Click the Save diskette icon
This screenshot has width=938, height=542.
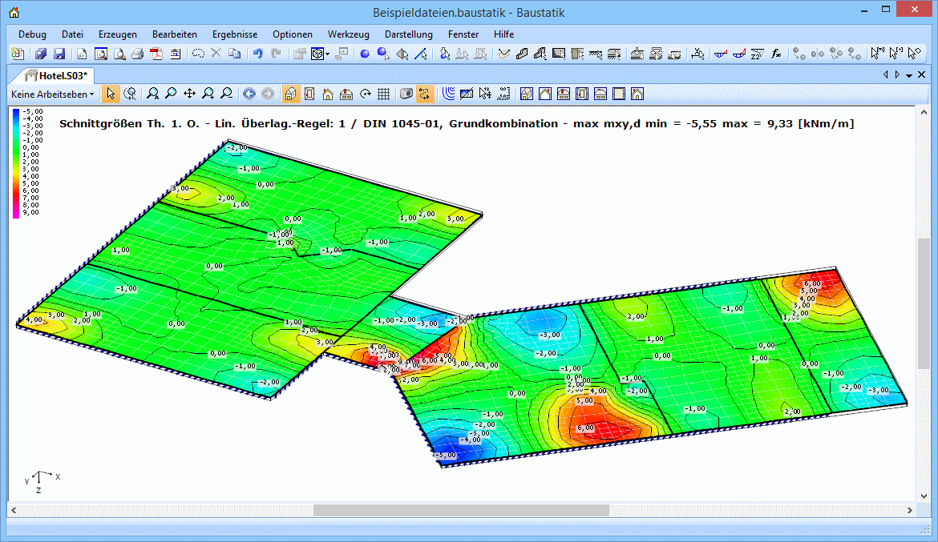click(x=59, y=54)
